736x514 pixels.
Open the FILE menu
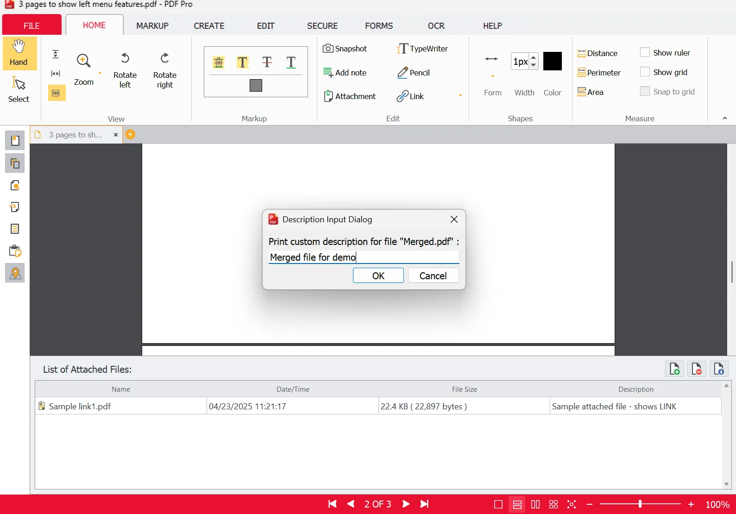pyautogui.click(x=31, y=25)
